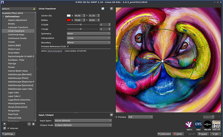The height and width of the screenshot is (137, 223).
Task: Click the copy parameters icon beside Circle Transform
Action: pos(102,9)
